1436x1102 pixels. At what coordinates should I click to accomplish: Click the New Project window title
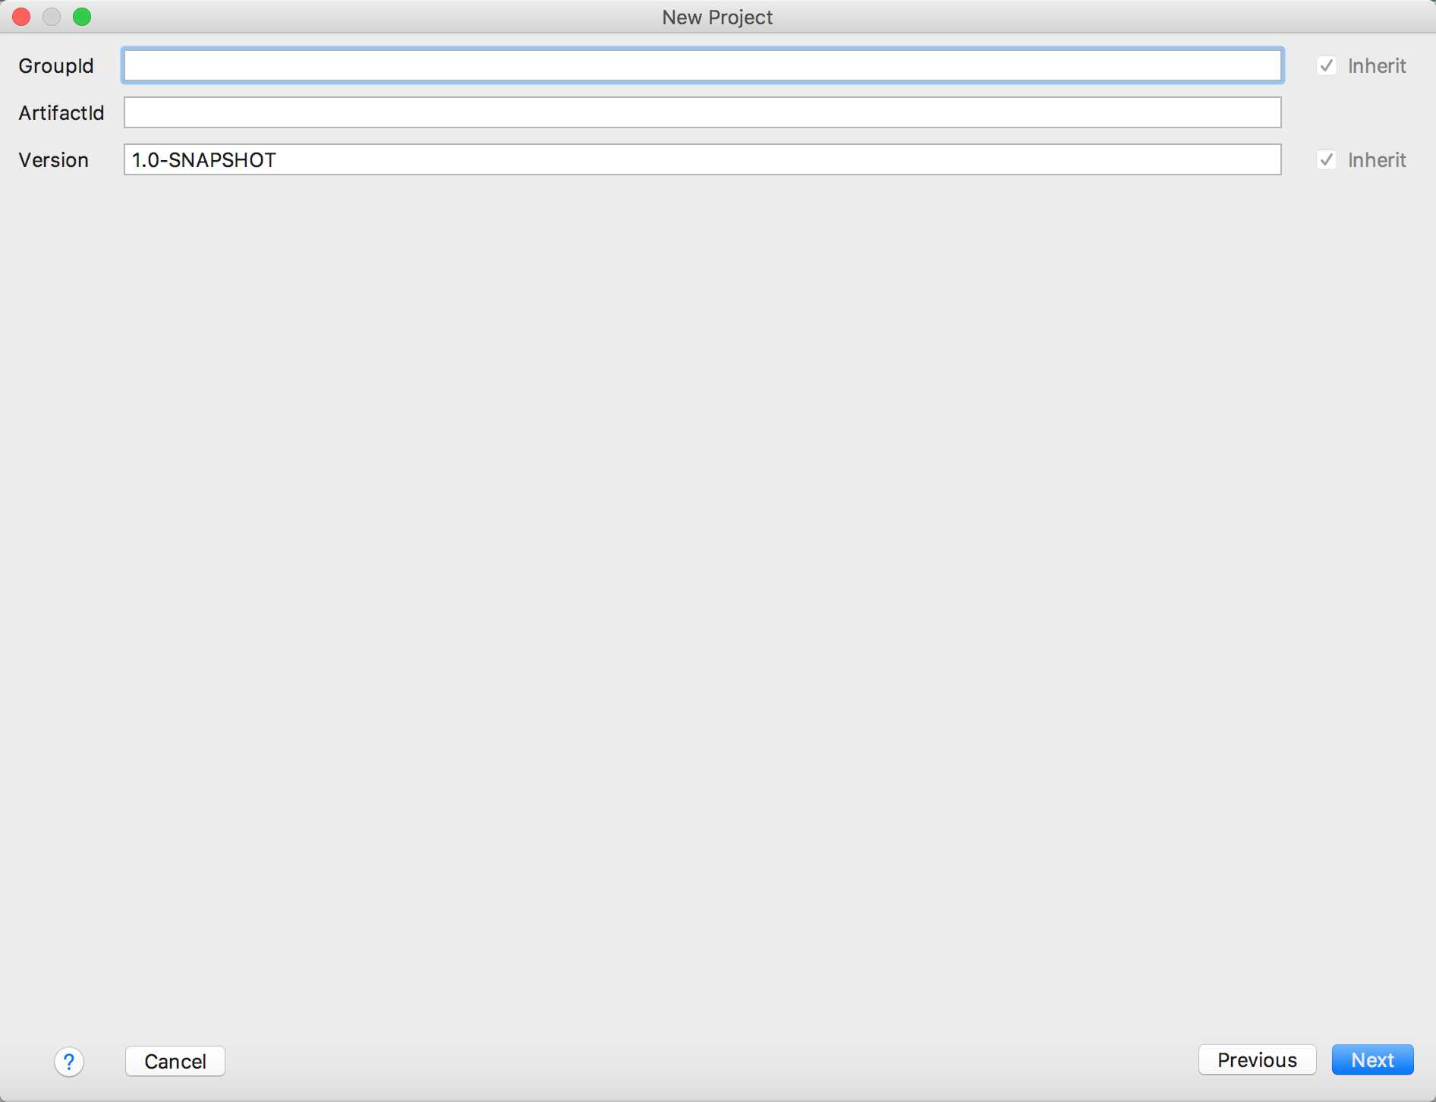point(717,17)
